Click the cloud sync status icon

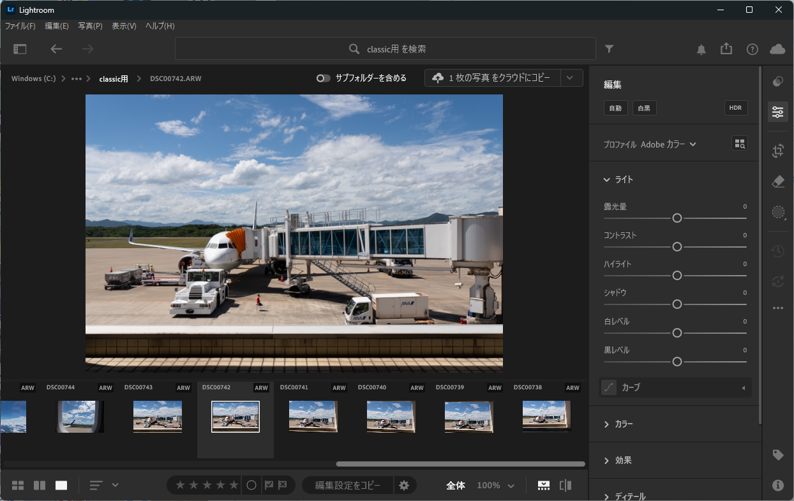(x=777, y=49)
